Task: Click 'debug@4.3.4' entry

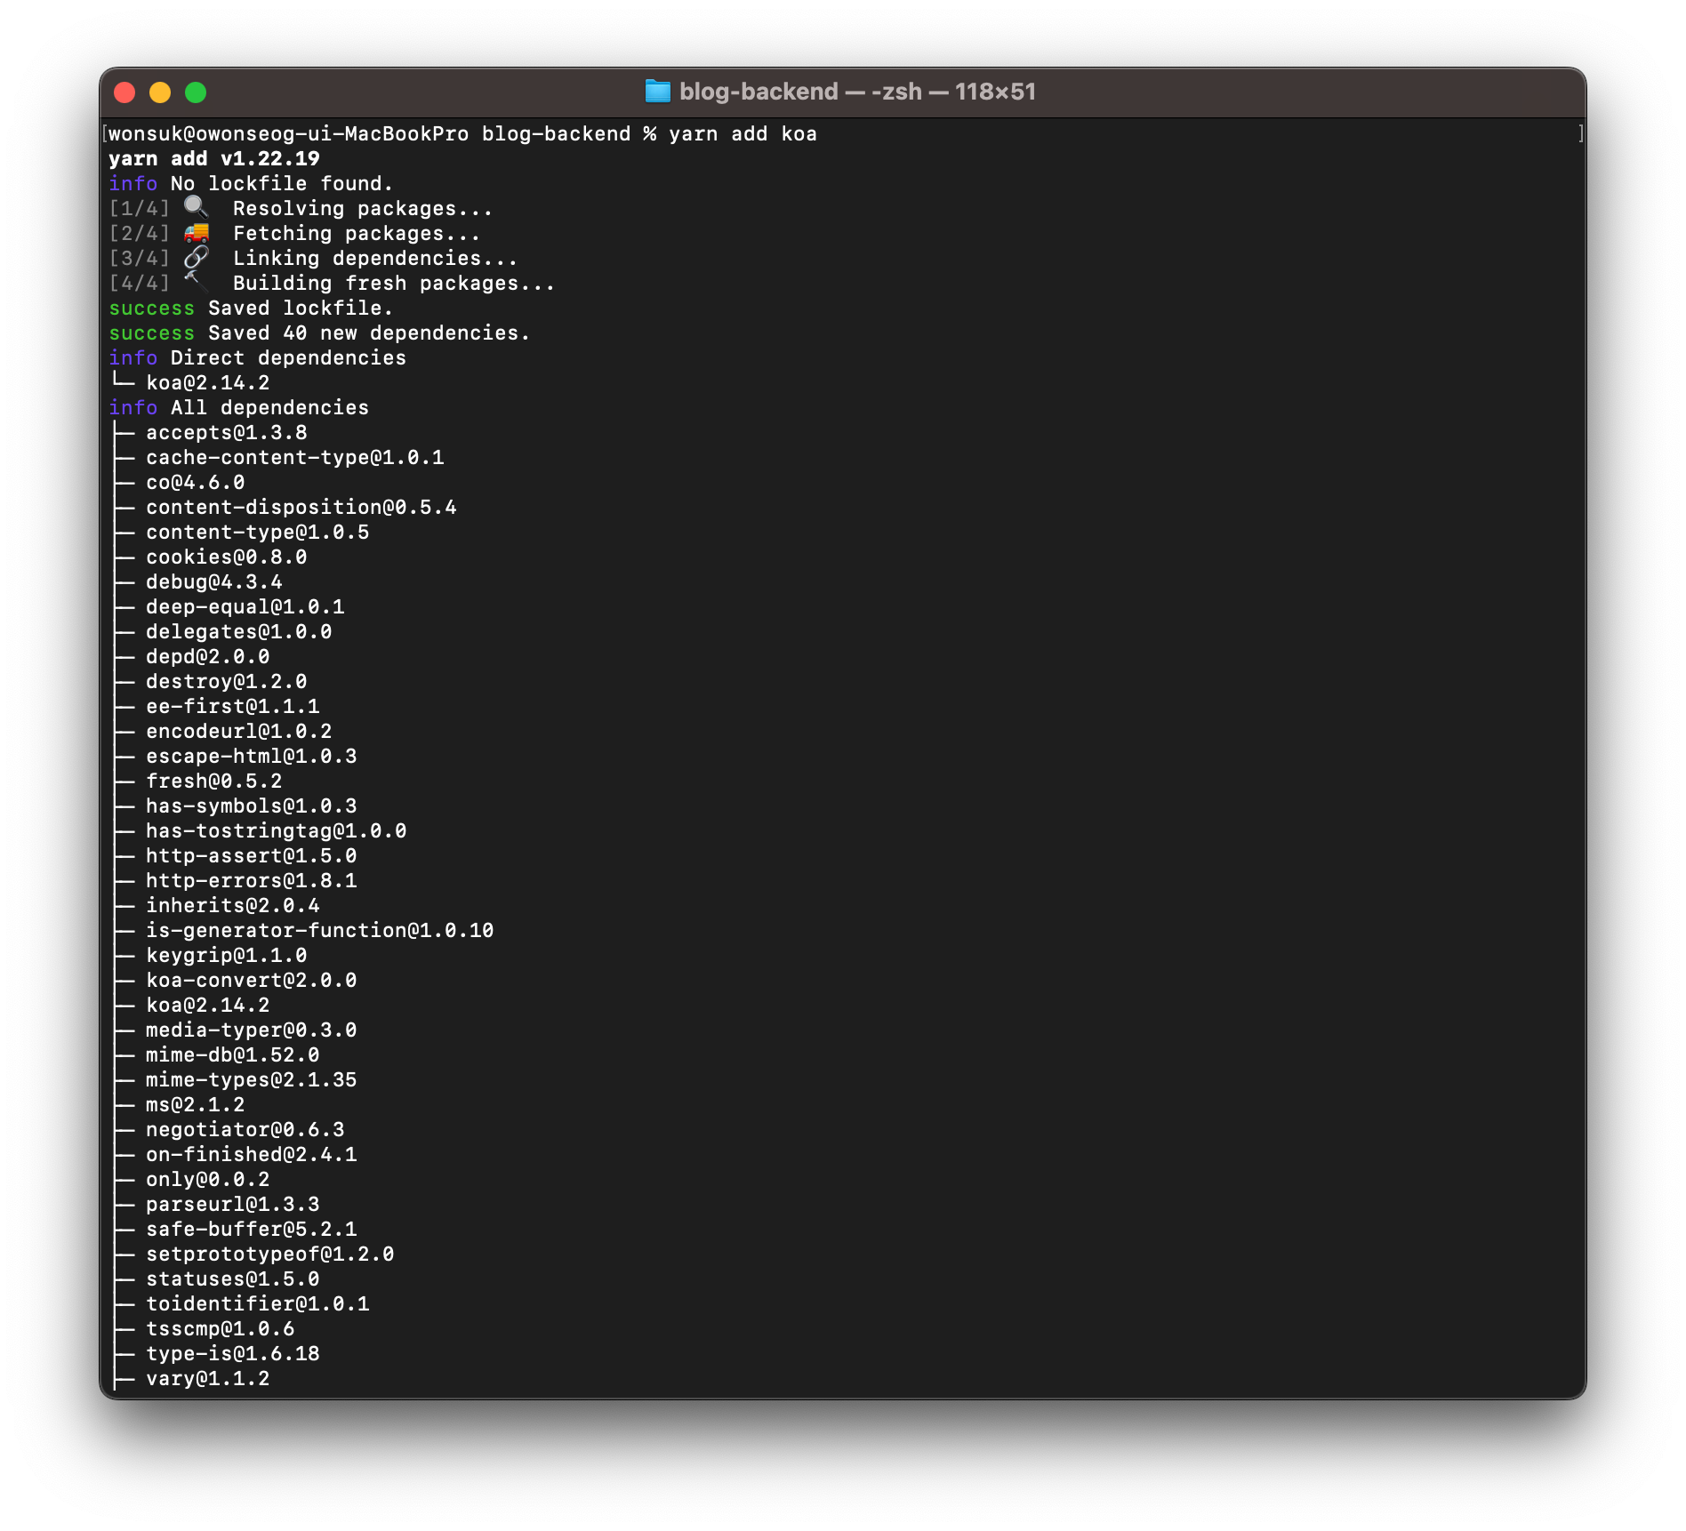Action: [x=214, y=582]
